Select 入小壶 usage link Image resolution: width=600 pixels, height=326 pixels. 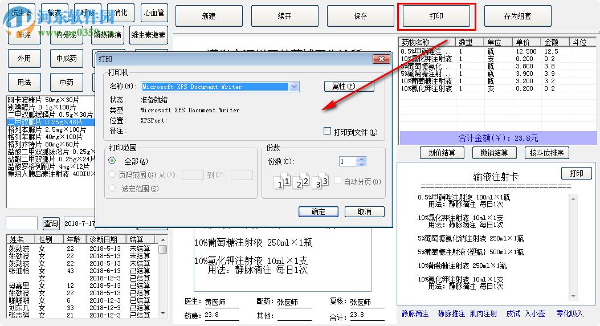click(534, 314)
